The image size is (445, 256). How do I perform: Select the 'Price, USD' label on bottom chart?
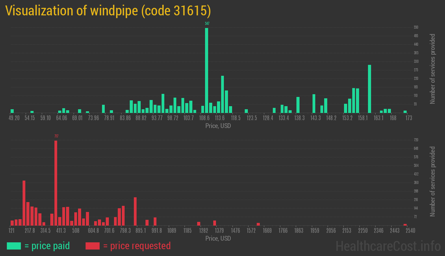click(218, 239)
